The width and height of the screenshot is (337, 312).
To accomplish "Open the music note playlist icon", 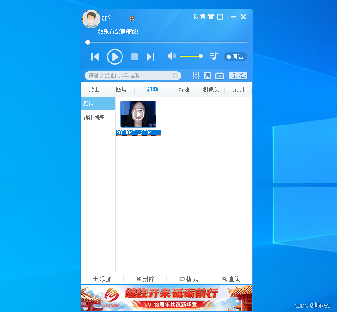I will click(x=214, y=57).
